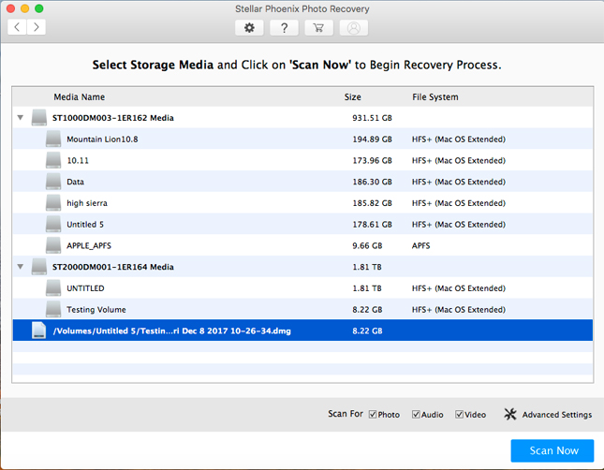
Task: Select the APPLE_APFS volume name
Action: 89,246
